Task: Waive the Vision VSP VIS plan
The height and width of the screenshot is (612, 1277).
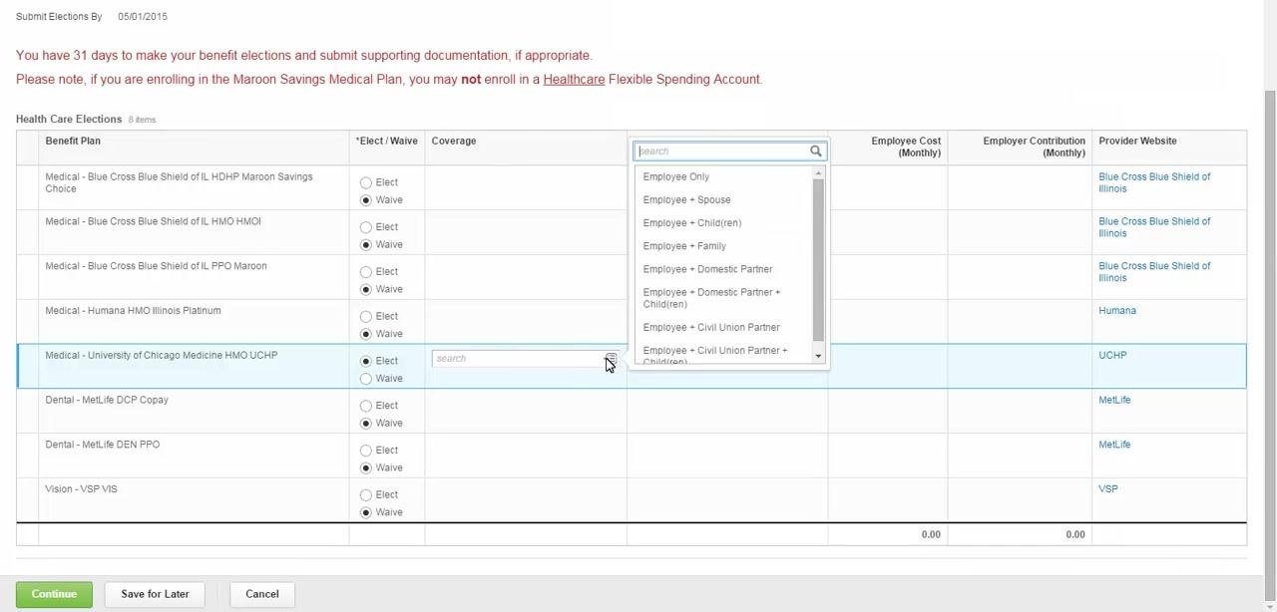Action: click(x=366, y=512)
